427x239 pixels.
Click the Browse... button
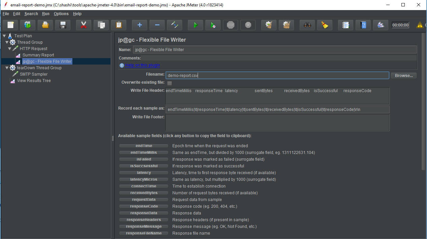coord(403,76)
